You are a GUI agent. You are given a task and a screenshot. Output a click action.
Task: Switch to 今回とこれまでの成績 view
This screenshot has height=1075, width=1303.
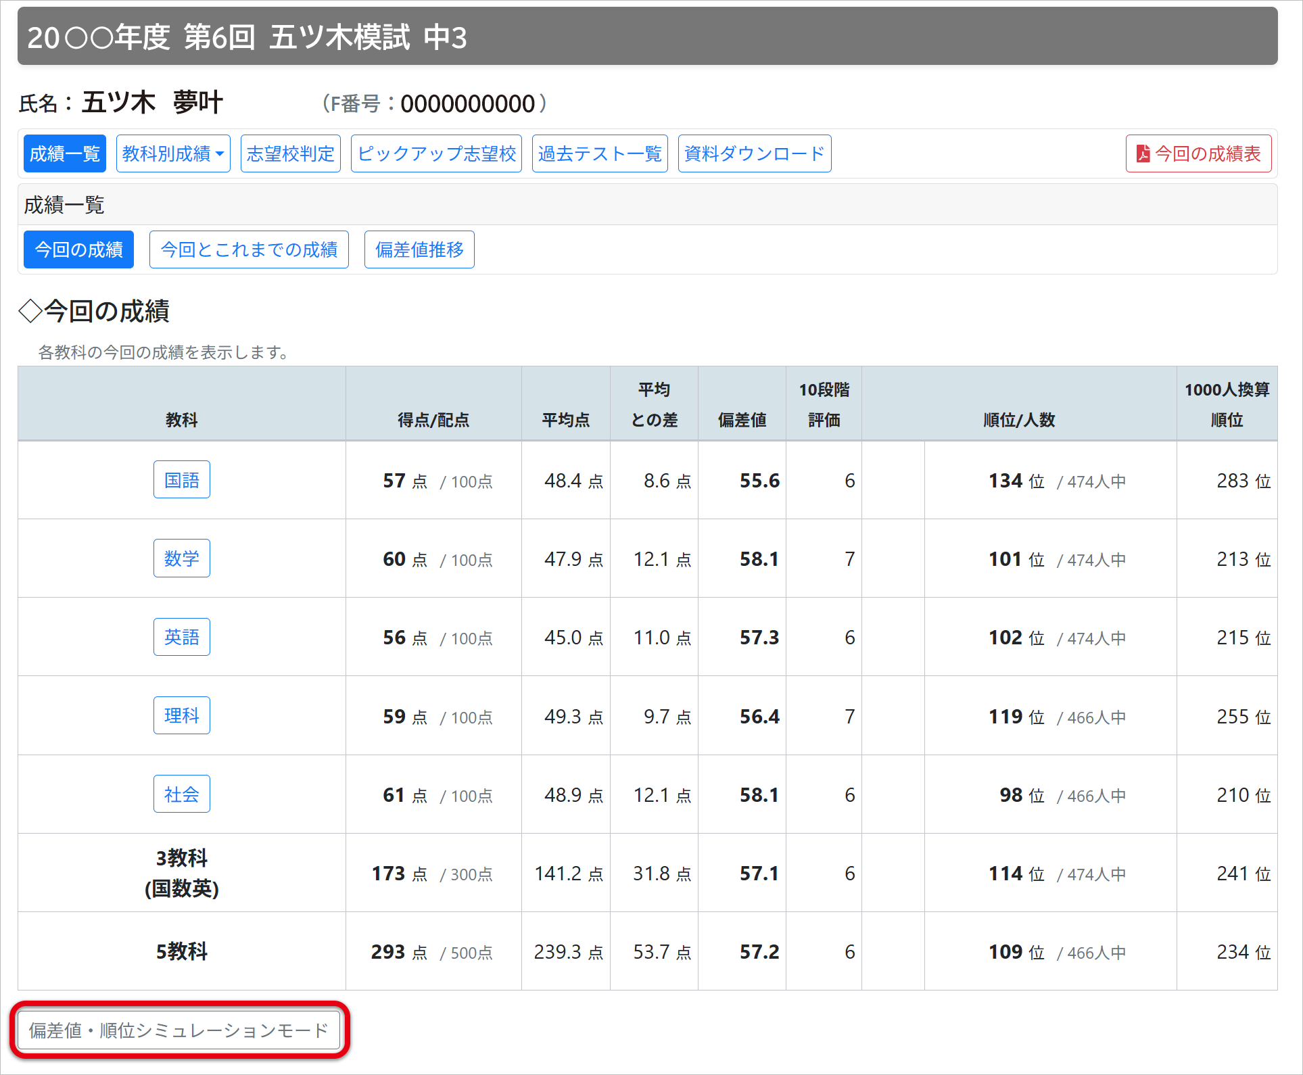[x=249, y=249]
